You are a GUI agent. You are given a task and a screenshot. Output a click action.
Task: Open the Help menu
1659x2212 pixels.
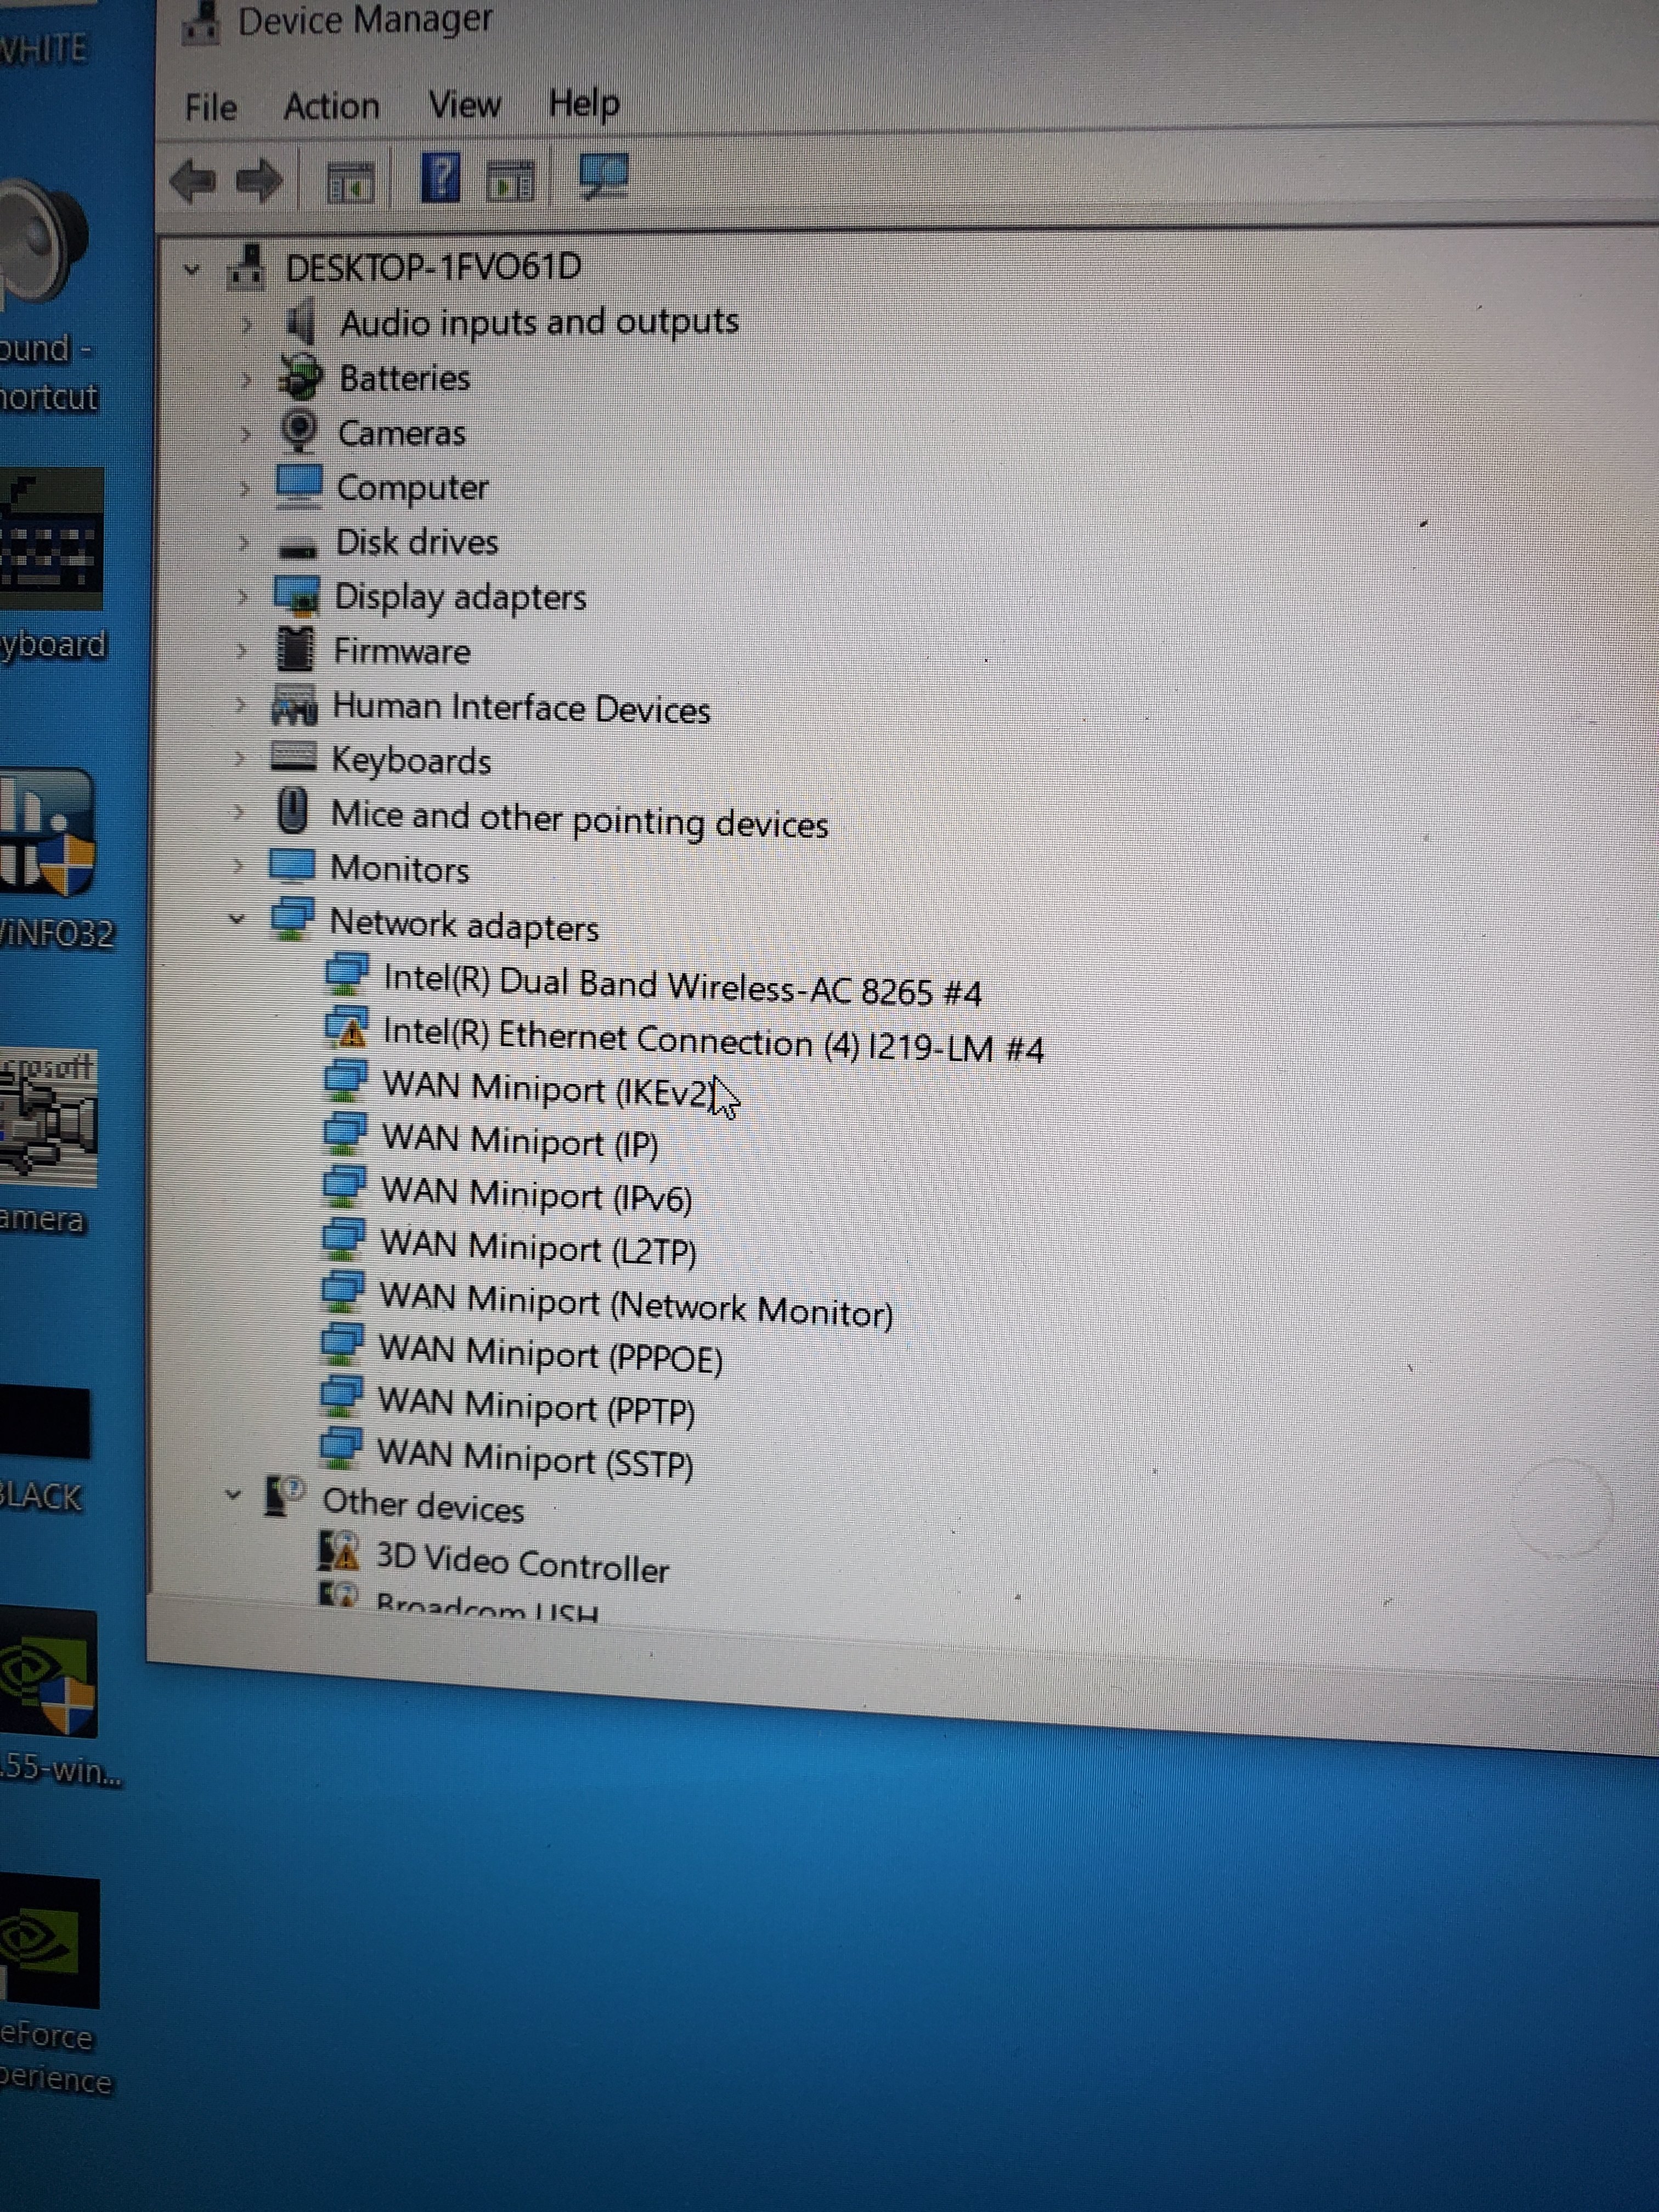tap(583, 103)
